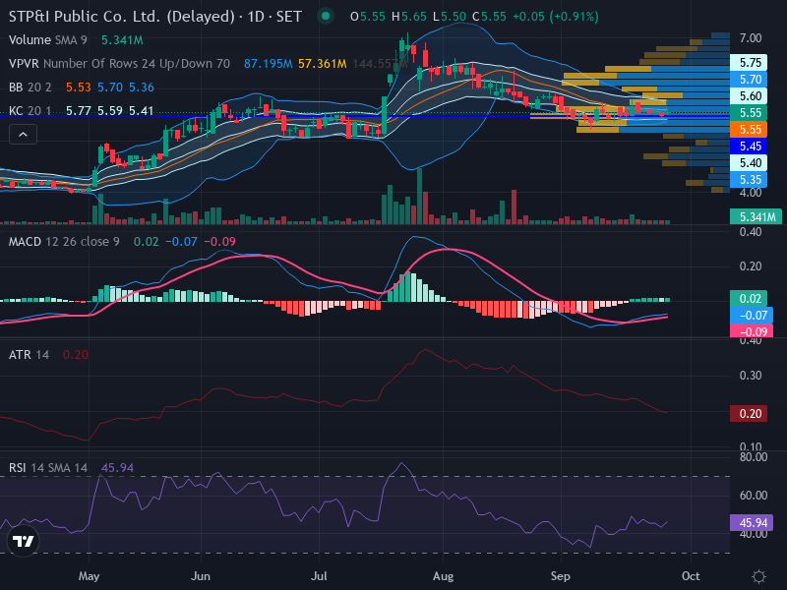Click the +0.05 (+0.91%) price change text
Image resolution: width=787 pixels, height=590 pixels.
tap(555, 17)
